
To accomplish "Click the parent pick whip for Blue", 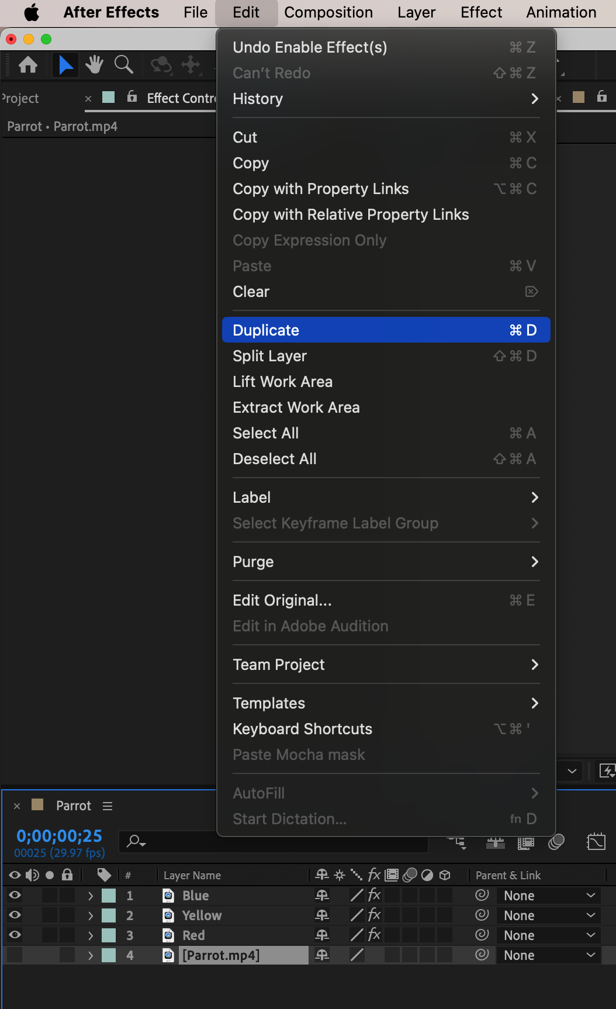I will [x=482, y=895].
